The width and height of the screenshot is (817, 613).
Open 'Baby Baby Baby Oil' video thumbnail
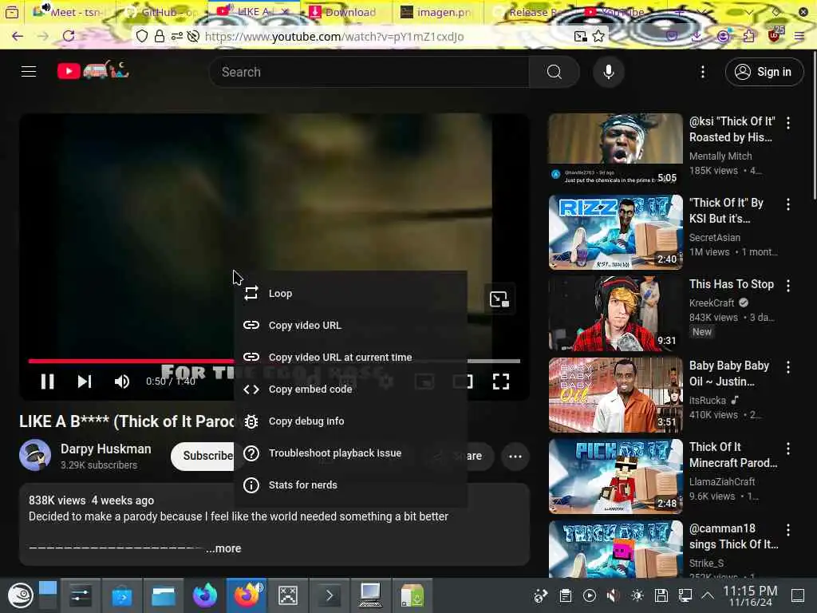point(615,395)
